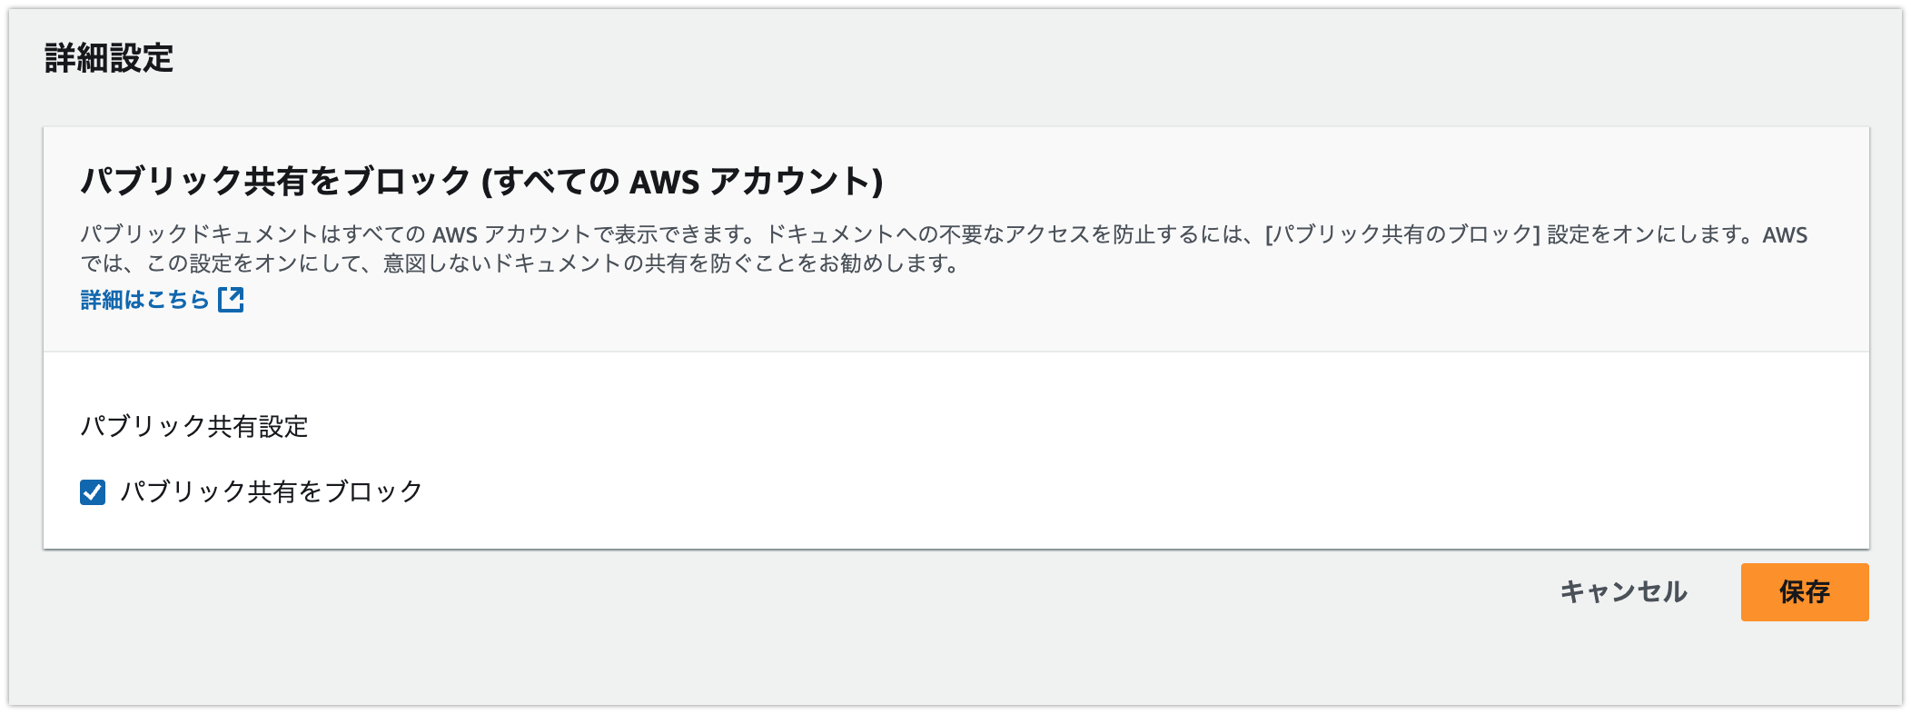Select the white checkmark inside the blue box

(93, 492)
